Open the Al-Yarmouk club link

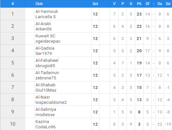tap(47, 12)
